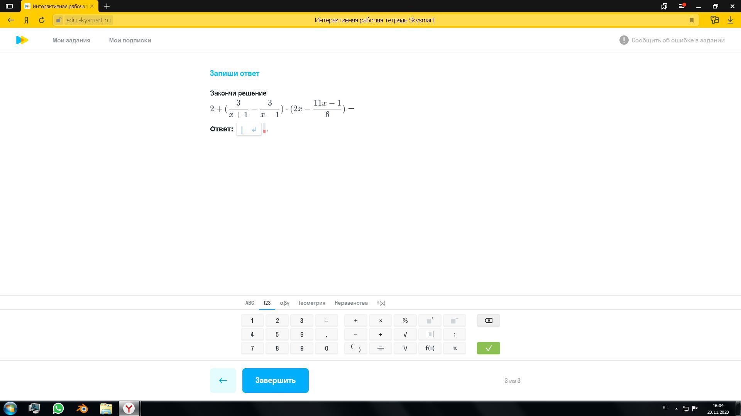Open WhatsApp from the taskbar

tap(58, 408)
